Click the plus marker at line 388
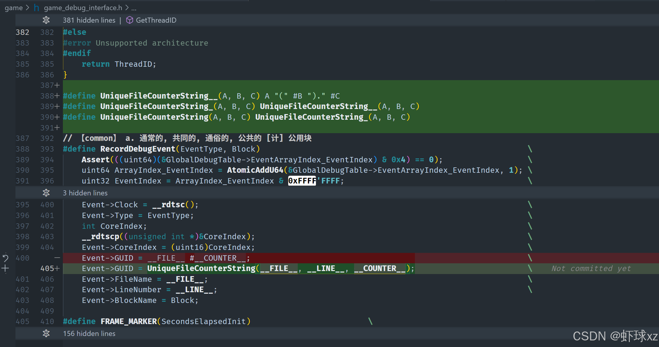Image resolution: width=659 pixels, height=347 pixels. click(x=57, y=96)
